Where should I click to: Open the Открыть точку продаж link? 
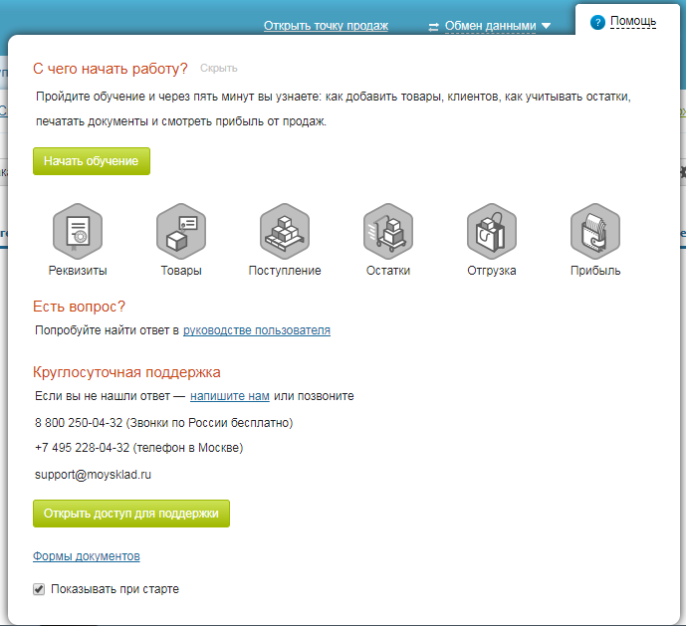coord(326,26)
